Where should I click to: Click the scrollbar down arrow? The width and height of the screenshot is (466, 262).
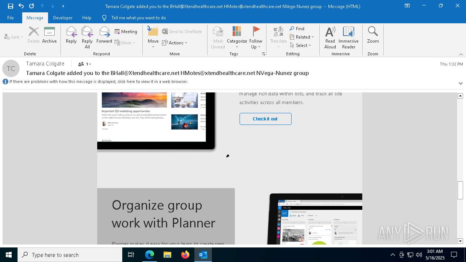[460, 241]
